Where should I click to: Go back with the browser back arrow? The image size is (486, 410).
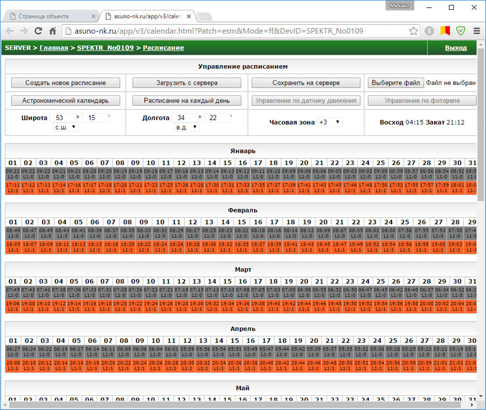click(x=9, y=31)
